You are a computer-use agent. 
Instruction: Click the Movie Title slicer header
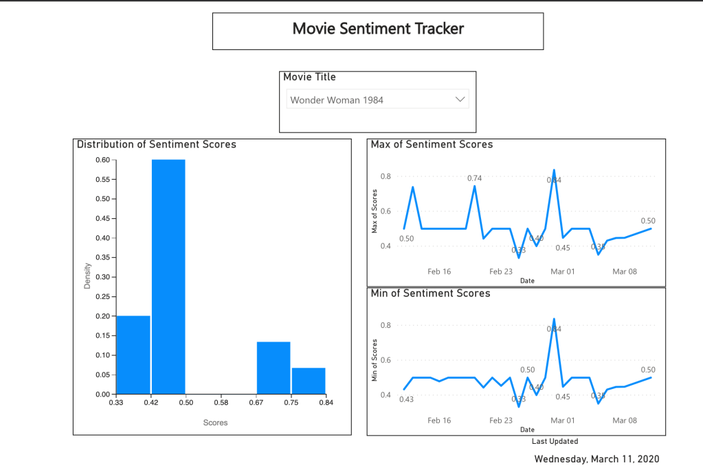309,78
